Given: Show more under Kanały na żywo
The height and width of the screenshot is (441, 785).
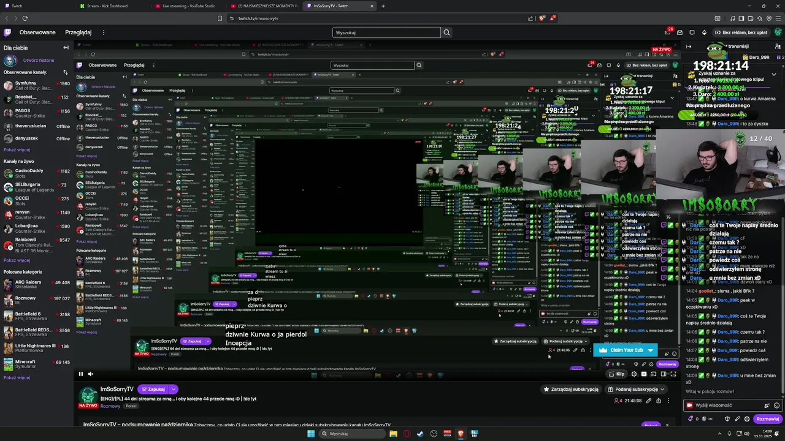Looking at the screenshot, I should [17, 260].
